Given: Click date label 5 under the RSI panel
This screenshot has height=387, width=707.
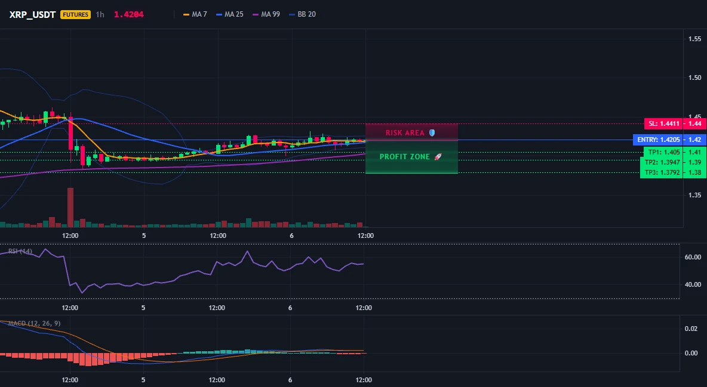Looking at the screenshot, I should pos(143,308).
